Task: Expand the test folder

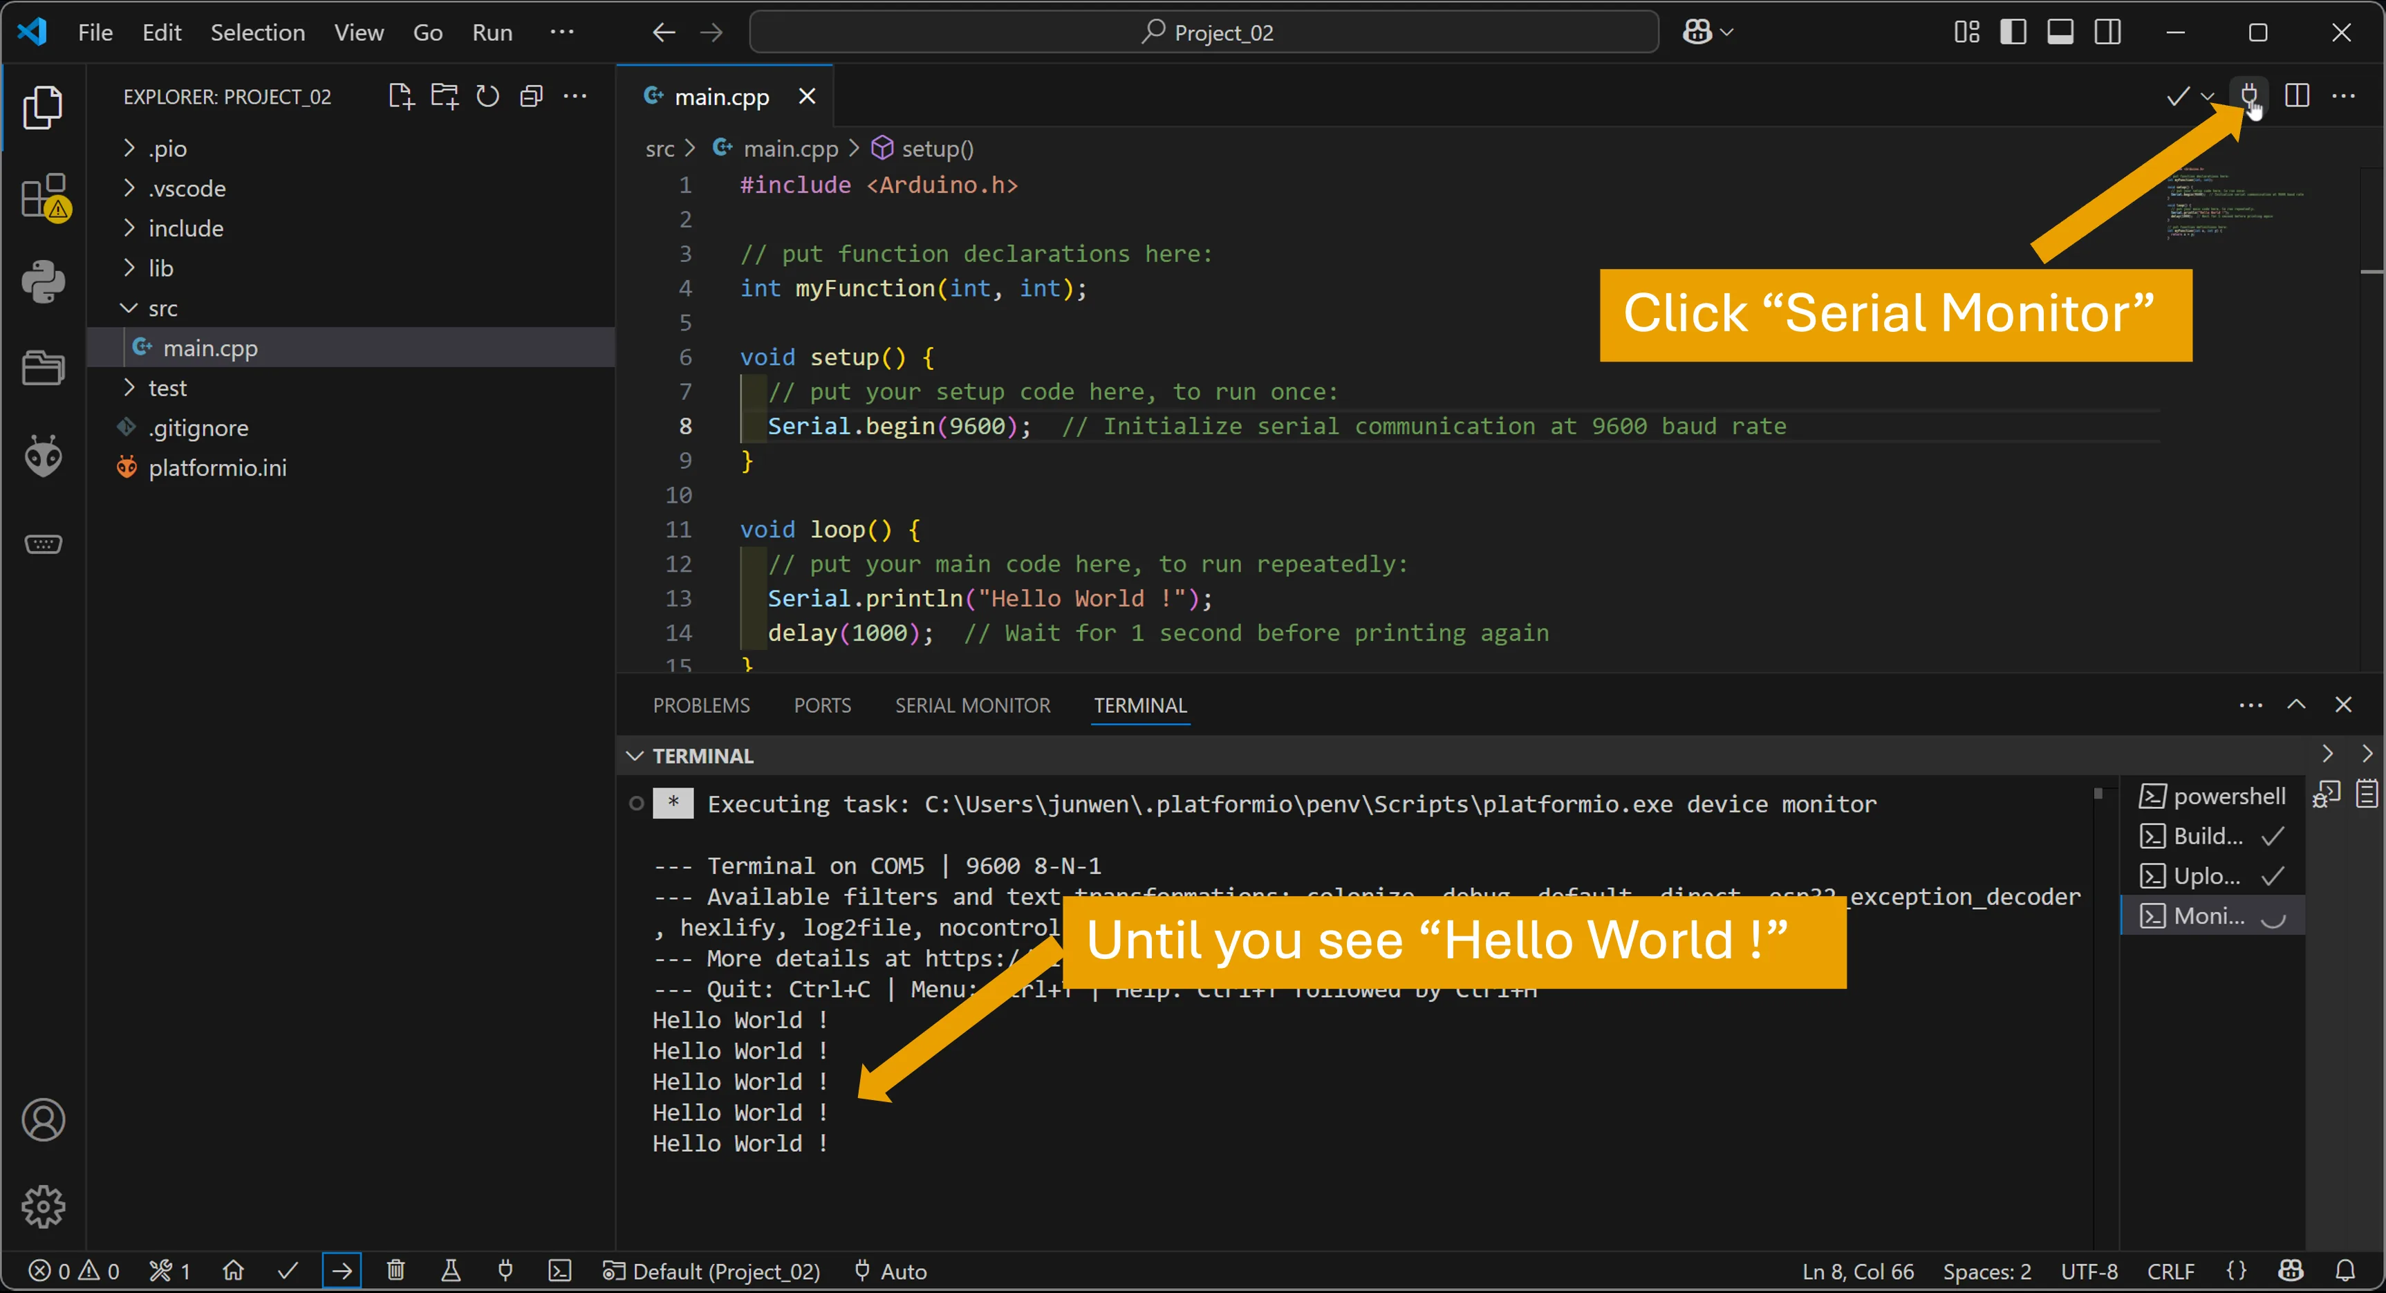Action: 351,387
